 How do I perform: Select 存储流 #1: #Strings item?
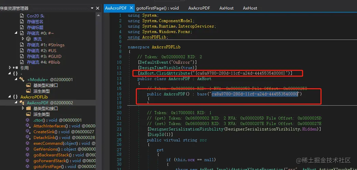click(x=45, y=45)
